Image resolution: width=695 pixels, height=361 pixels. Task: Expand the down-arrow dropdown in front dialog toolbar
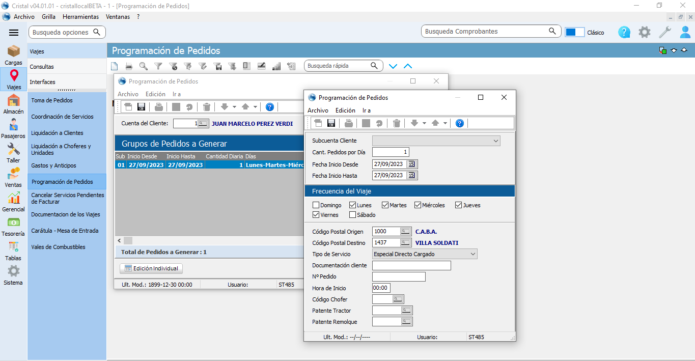(424, 123)
